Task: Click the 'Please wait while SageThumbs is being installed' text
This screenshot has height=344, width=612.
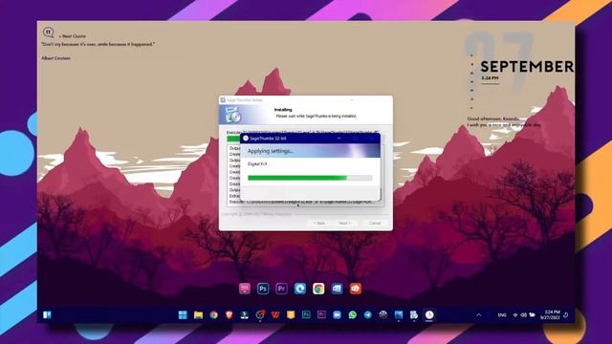Action: point(317,117)
